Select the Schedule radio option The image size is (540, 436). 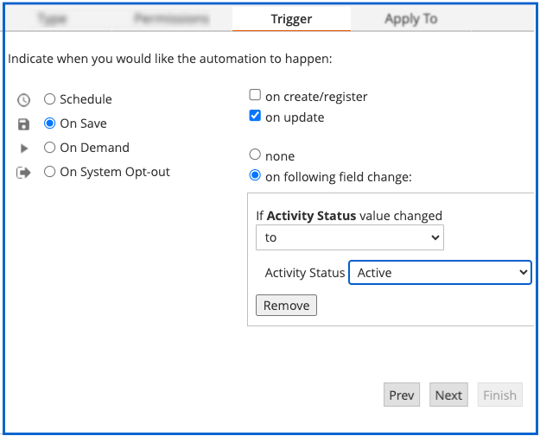[x=50, y=99]
